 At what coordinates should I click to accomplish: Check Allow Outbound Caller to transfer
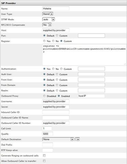tap(44, 161)
